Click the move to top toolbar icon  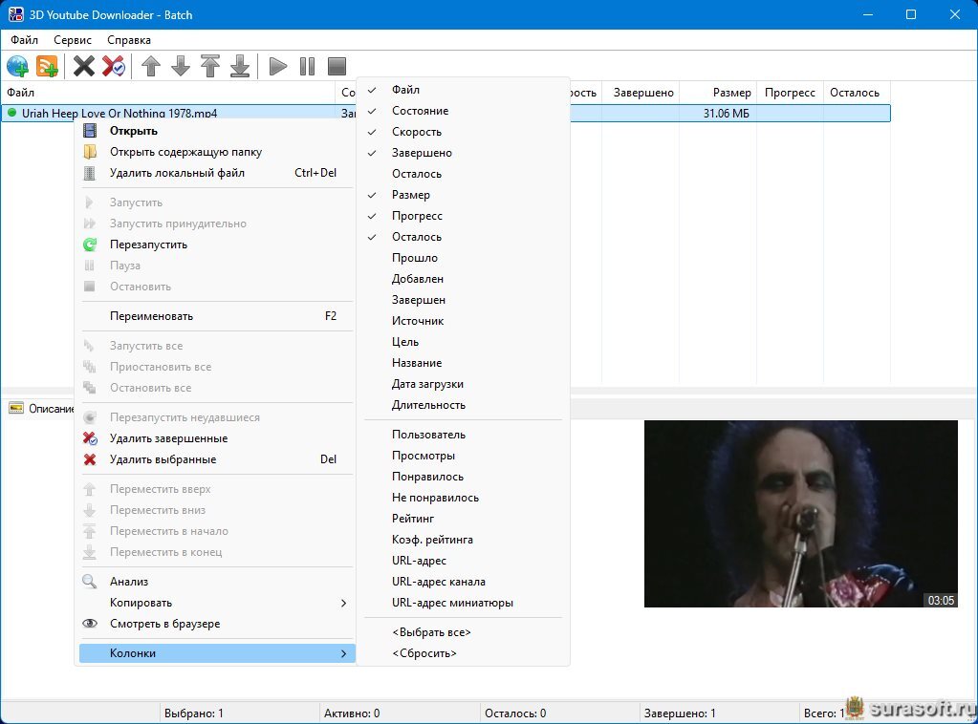[x=210, y=66]
